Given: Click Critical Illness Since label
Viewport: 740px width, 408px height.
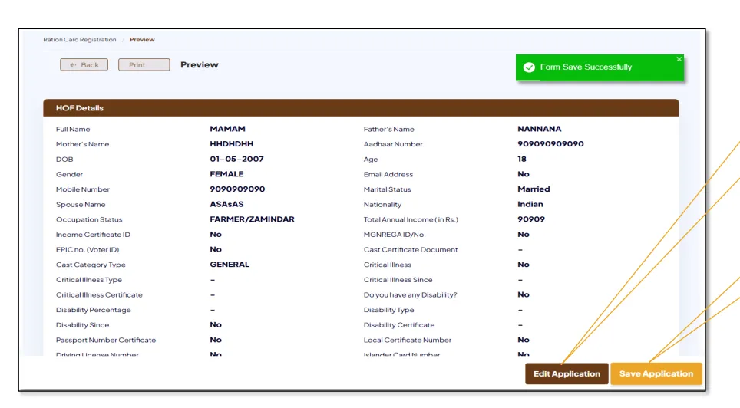Looking at the screenshot, I should click(398, 280).
